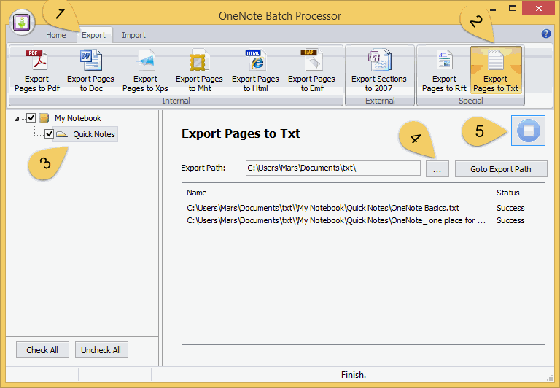Choose Export Pages to Emf
The image size is (560, 388).
tap(312, 71)
